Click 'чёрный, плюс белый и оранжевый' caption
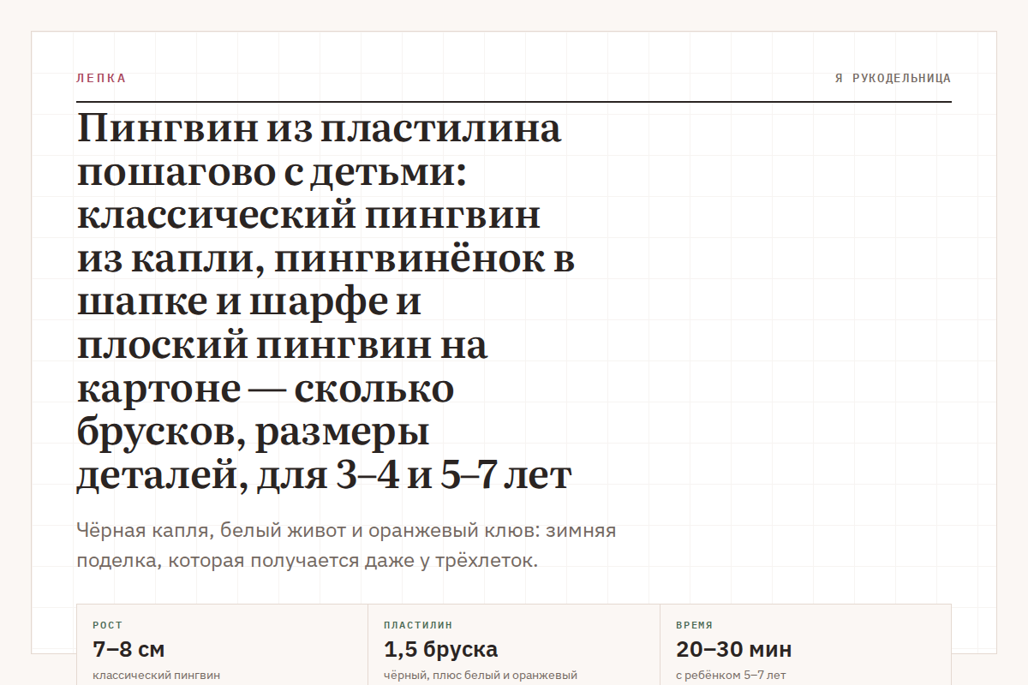Image resolution: width=1028 pixels, height=685 pixels. 481,675
